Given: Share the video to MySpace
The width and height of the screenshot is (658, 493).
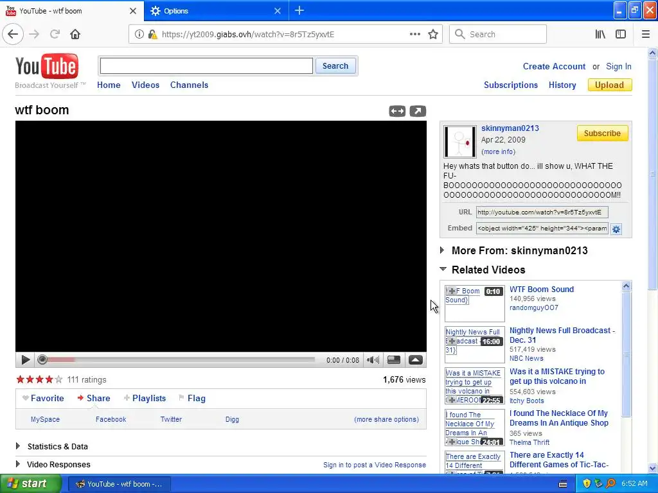Looking at the screenshot, I should point(46,419).
